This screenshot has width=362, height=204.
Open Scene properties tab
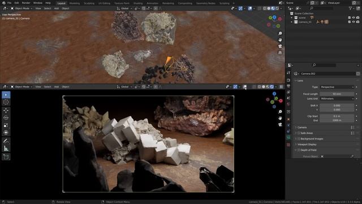tap(288, 98)
